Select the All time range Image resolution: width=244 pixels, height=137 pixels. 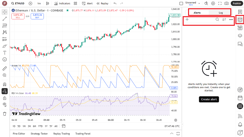click(x=56, y=126)
